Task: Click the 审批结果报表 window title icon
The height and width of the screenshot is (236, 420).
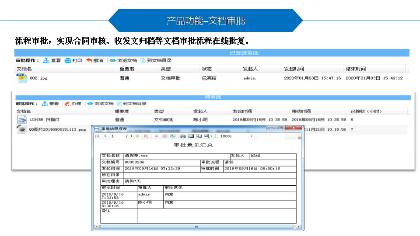Action: 97,129
